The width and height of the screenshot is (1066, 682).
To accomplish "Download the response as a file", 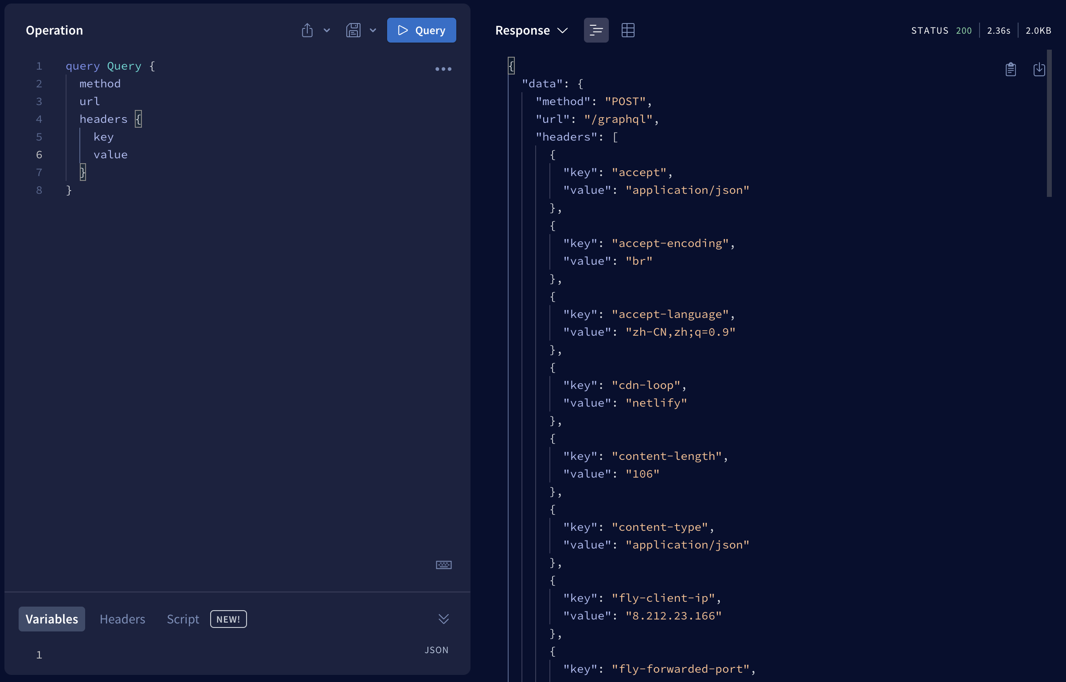I will click(x=1039, y=69).
